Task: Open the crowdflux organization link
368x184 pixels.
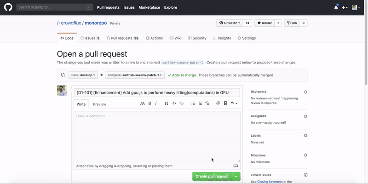Action: click(x=71, y=23)
